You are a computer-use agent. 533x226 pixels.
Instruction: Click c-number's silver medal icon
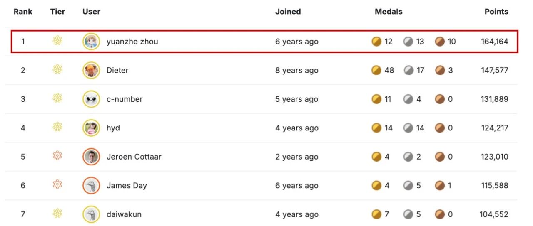(x=408, y=99)
